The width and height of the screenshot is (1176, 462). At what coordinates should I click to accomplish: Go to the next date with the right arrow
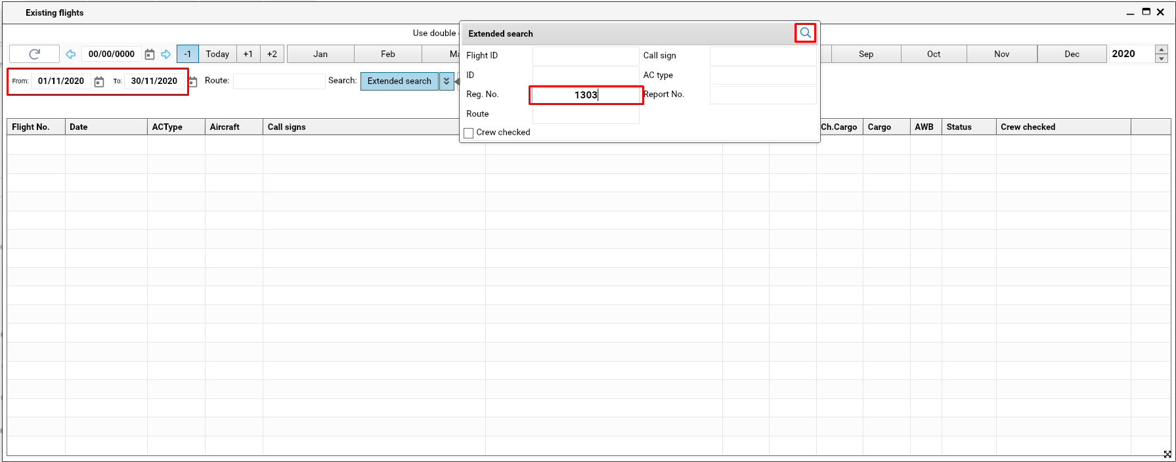166,54
